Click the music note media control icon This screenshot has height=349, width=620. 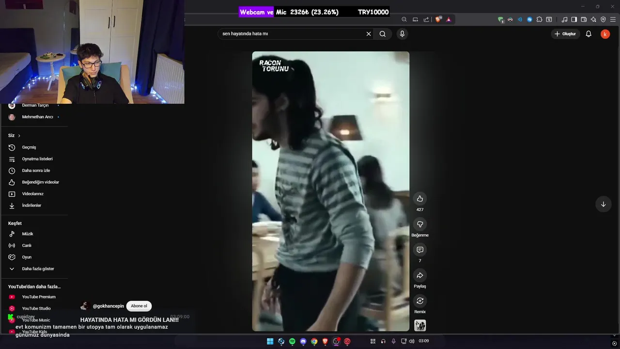pyautogui.click(x=564, y=19)
